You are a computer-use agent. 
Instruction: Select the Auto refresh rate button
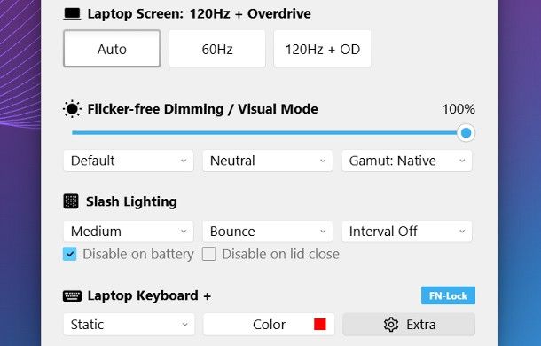click(112, 49)
